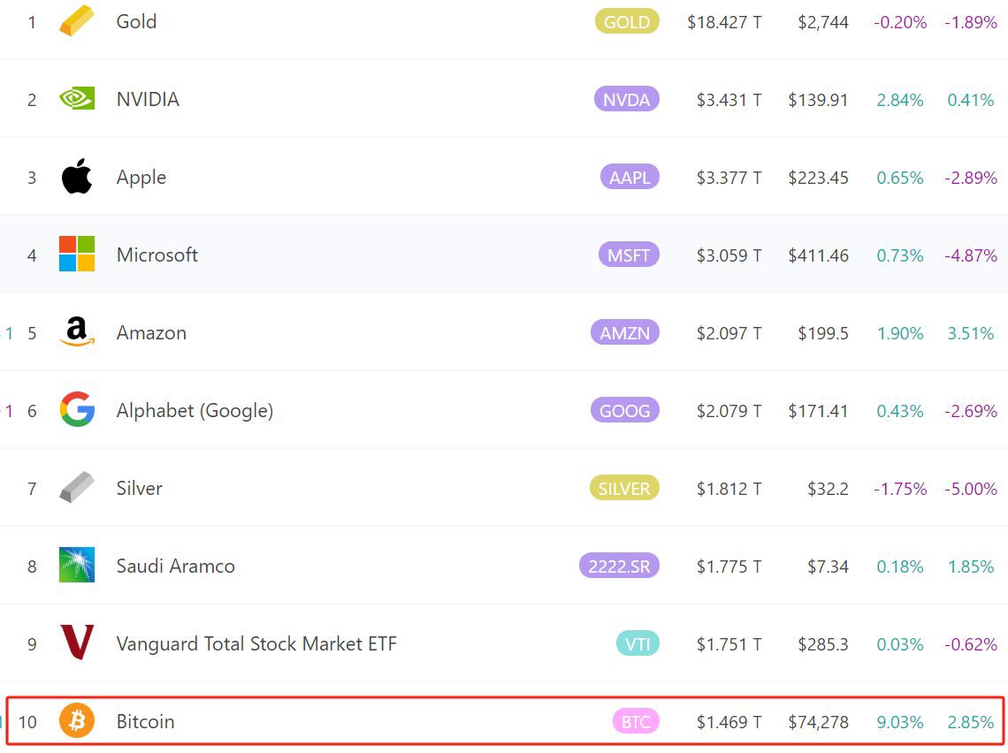Select Saudi Aramco market cap $1.775 T
Screen dimensions: 1008x753
tap(729, 567)
